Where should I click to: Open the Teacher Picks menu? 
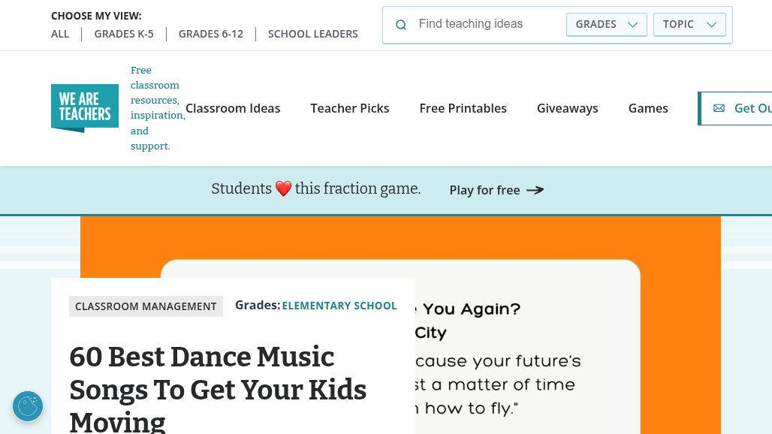pos(350,108)
